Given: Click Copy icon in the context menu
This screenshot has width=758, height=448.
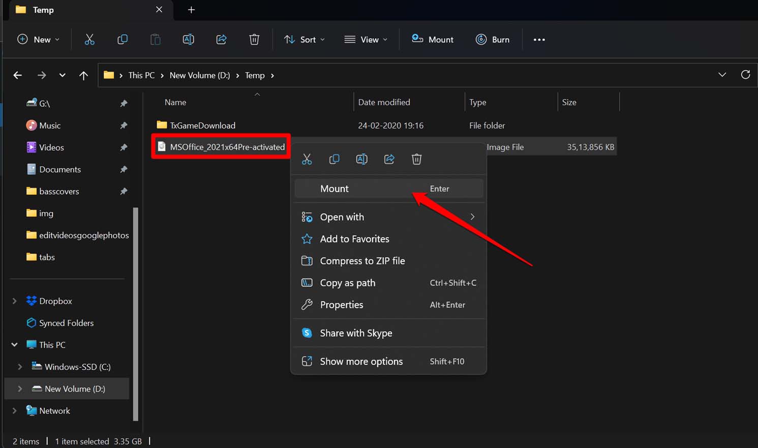Looking at the screenshot, I should [334, 159].
